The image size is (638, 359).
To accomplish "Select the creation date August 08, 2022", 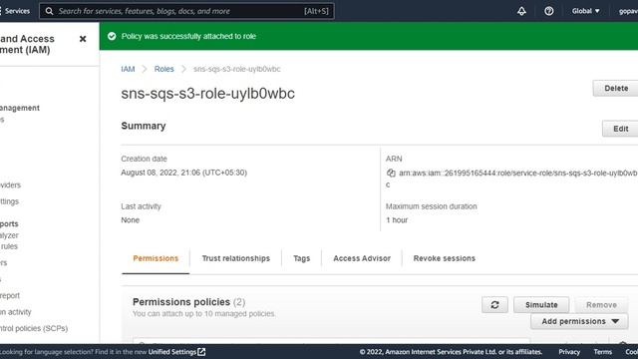I will (x=183, y=173).
